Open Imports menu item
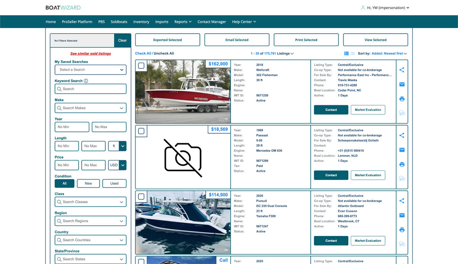458x264 pixels. pyautogui.click(x=162, y=22)
